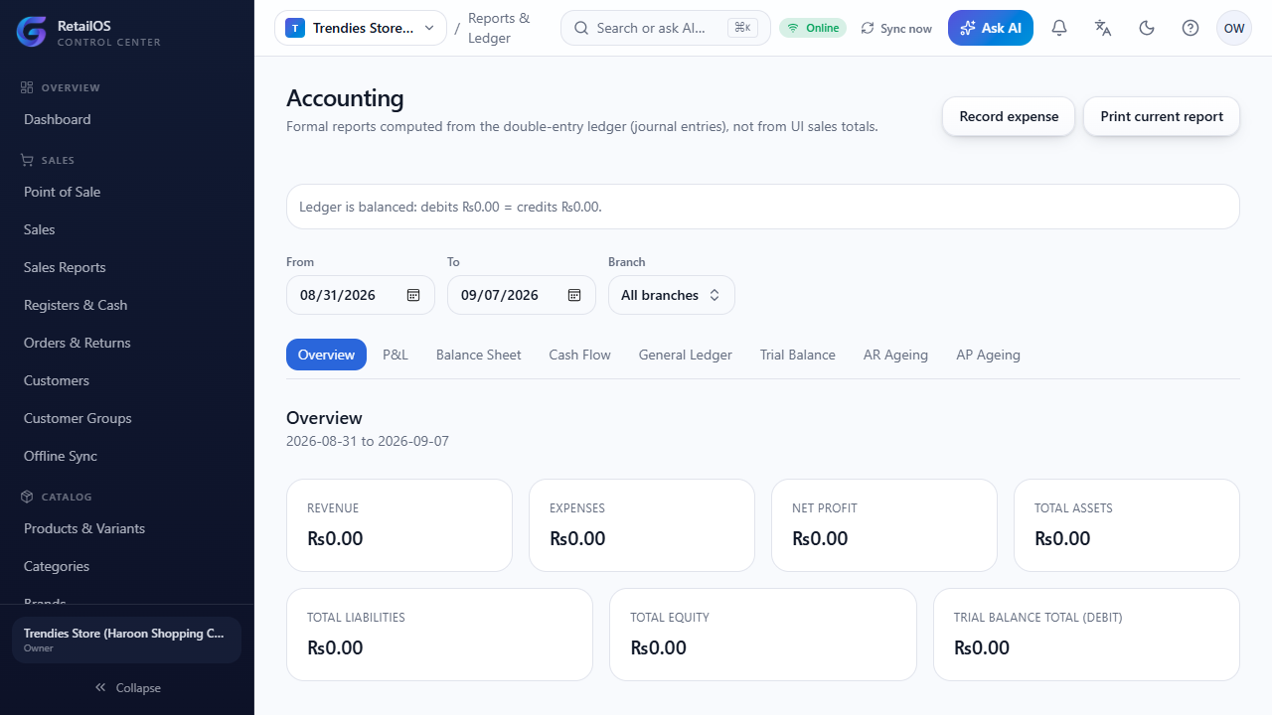Open the Trendies Store selector dropdown
The image size is (1272, 715).
pyautogui.click(x=361, y=28)
